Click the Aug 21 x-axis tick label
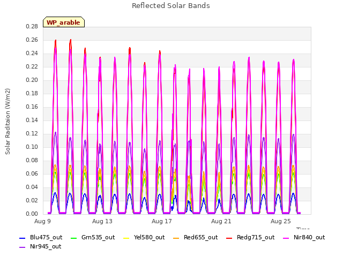Image resolution: width=343 pixels, height=257 pixels. pyautogui.click(x=221, y=221)
